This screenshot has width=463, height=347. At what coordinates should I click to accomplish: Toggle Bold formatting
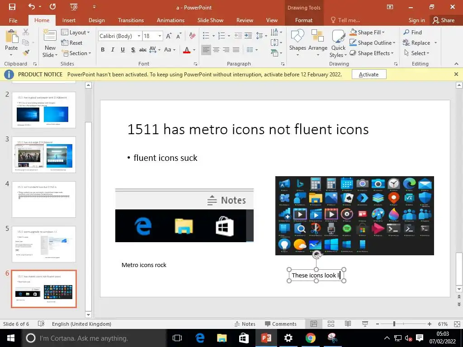(x=103, y=50)
